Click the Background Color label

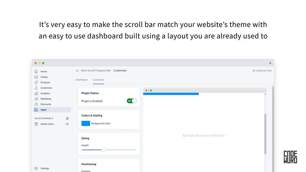point(101,123)
